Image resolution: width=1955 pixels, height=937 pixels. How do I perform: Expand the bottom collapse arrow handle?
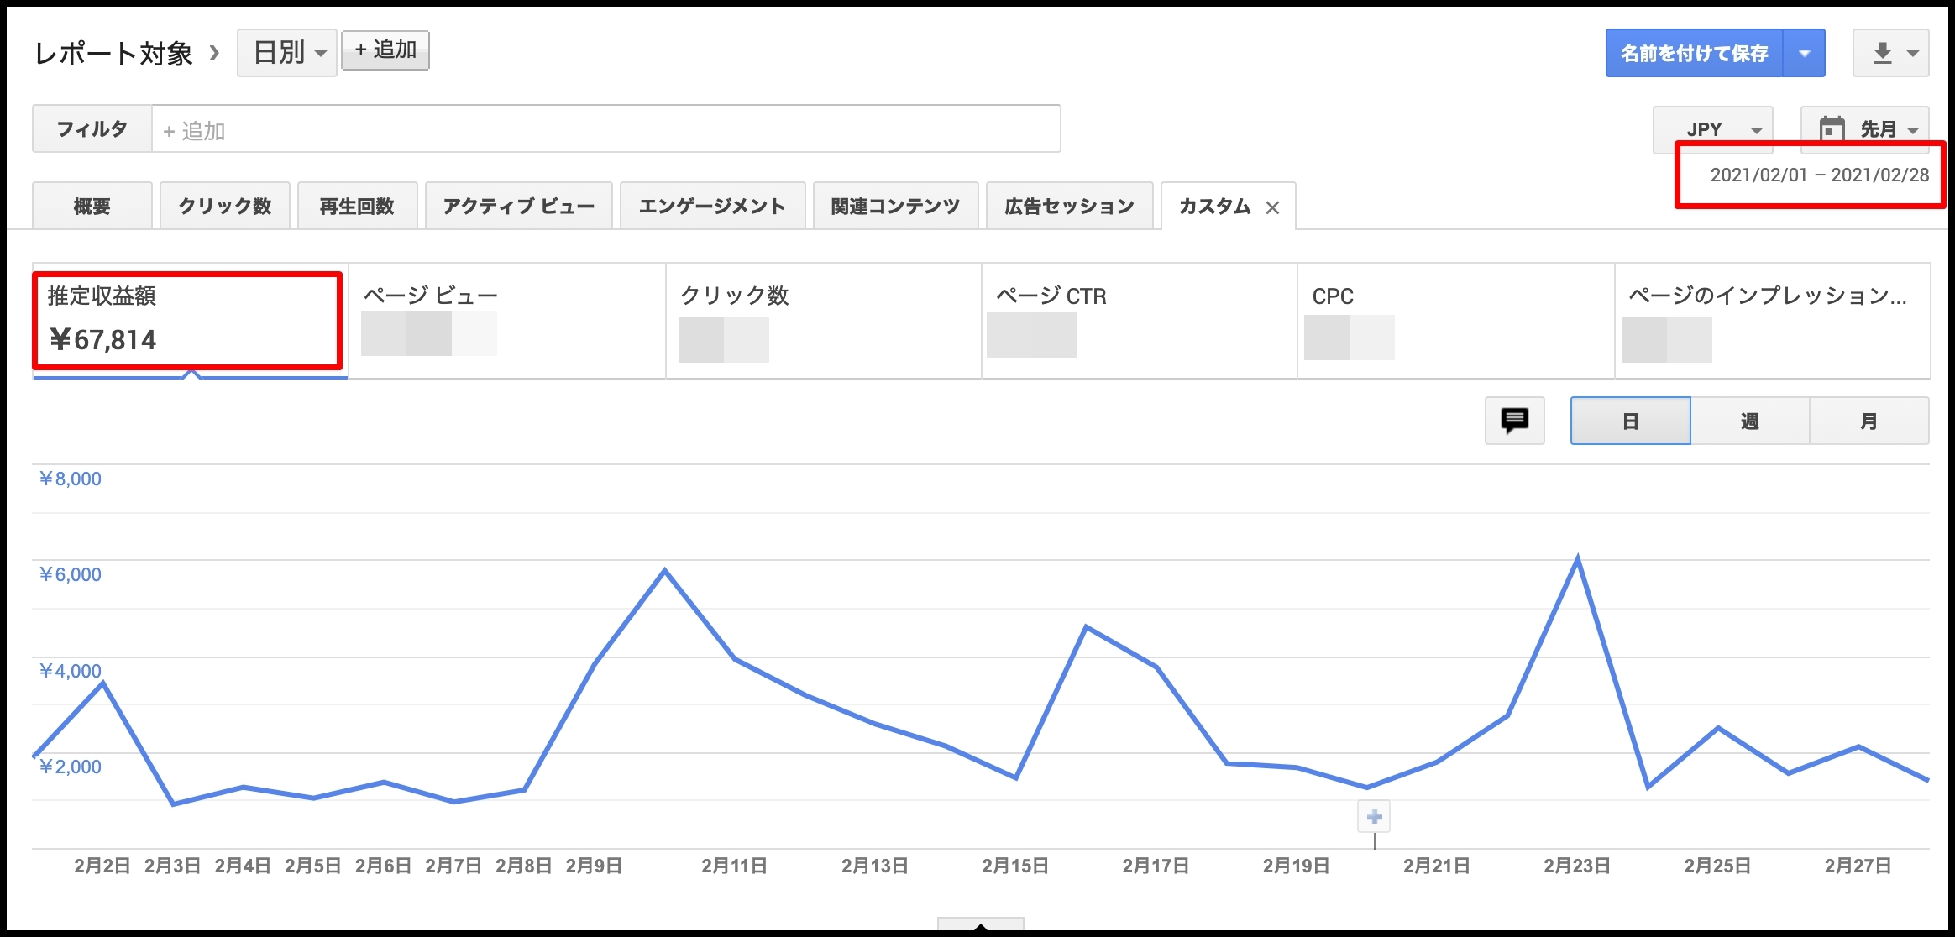point(980,926)
